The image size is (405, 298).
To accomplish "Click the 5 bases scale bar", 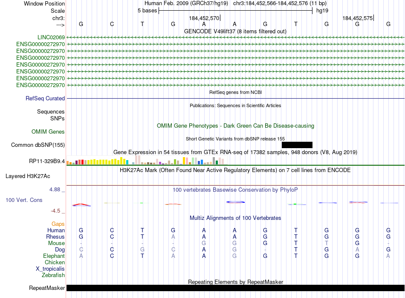I will [x=235, y=11].
